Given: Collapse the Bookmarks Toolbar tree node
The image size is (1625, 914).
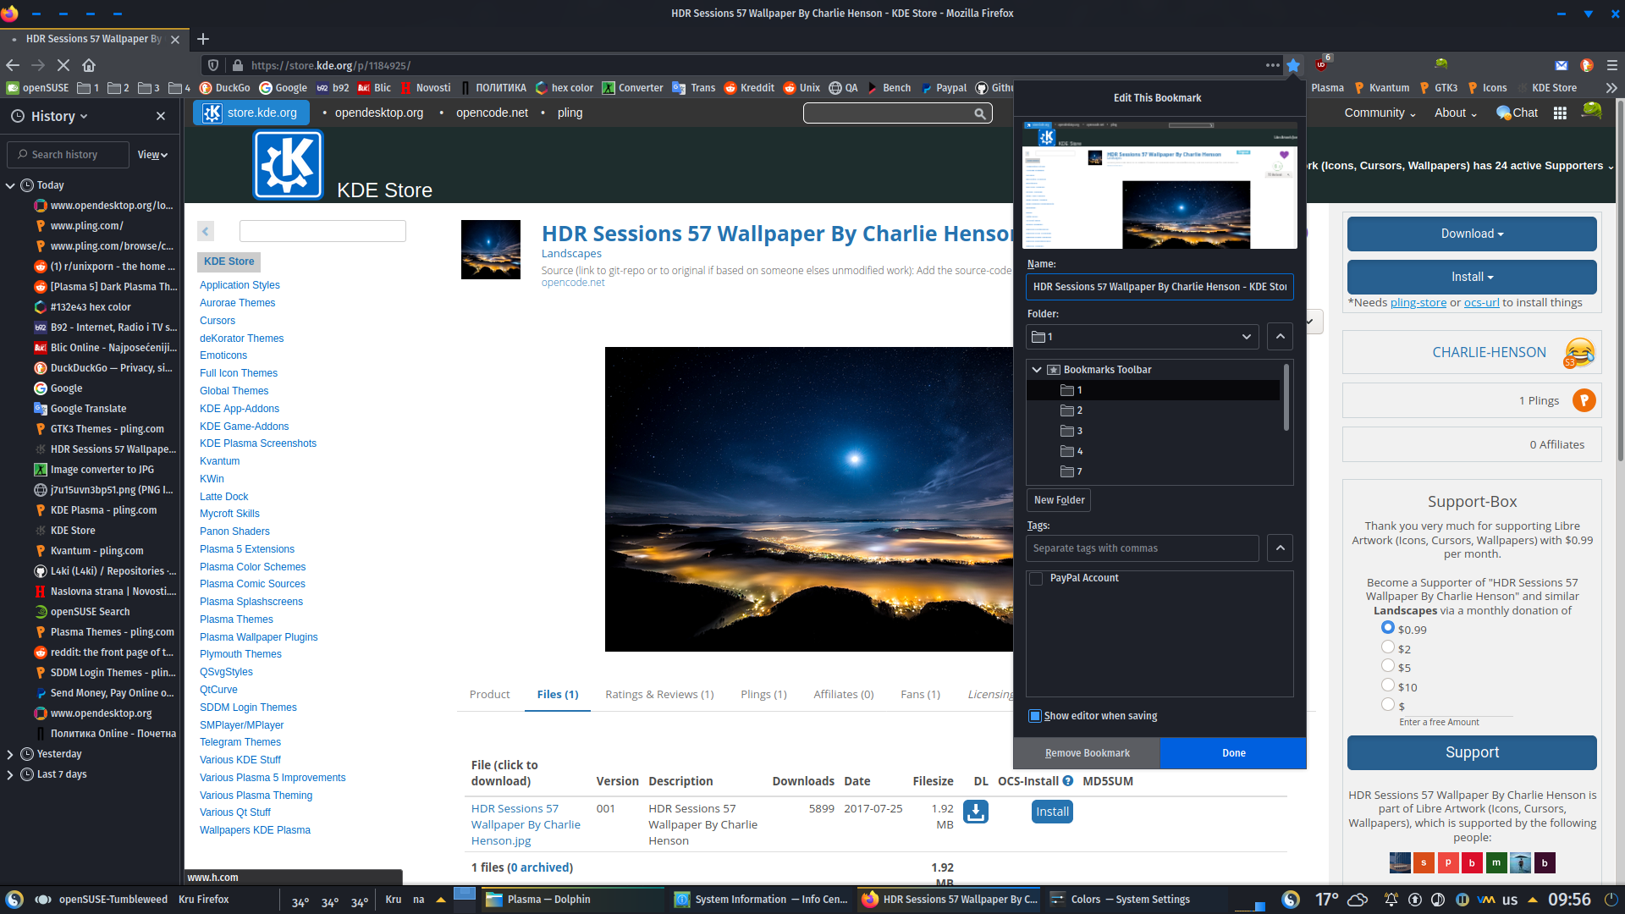Looking at the screenshot, I should [1037, 370].
